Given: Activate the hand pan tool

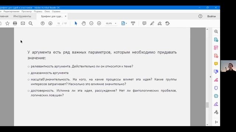Looking at the screenshot, I should point(84,23).
